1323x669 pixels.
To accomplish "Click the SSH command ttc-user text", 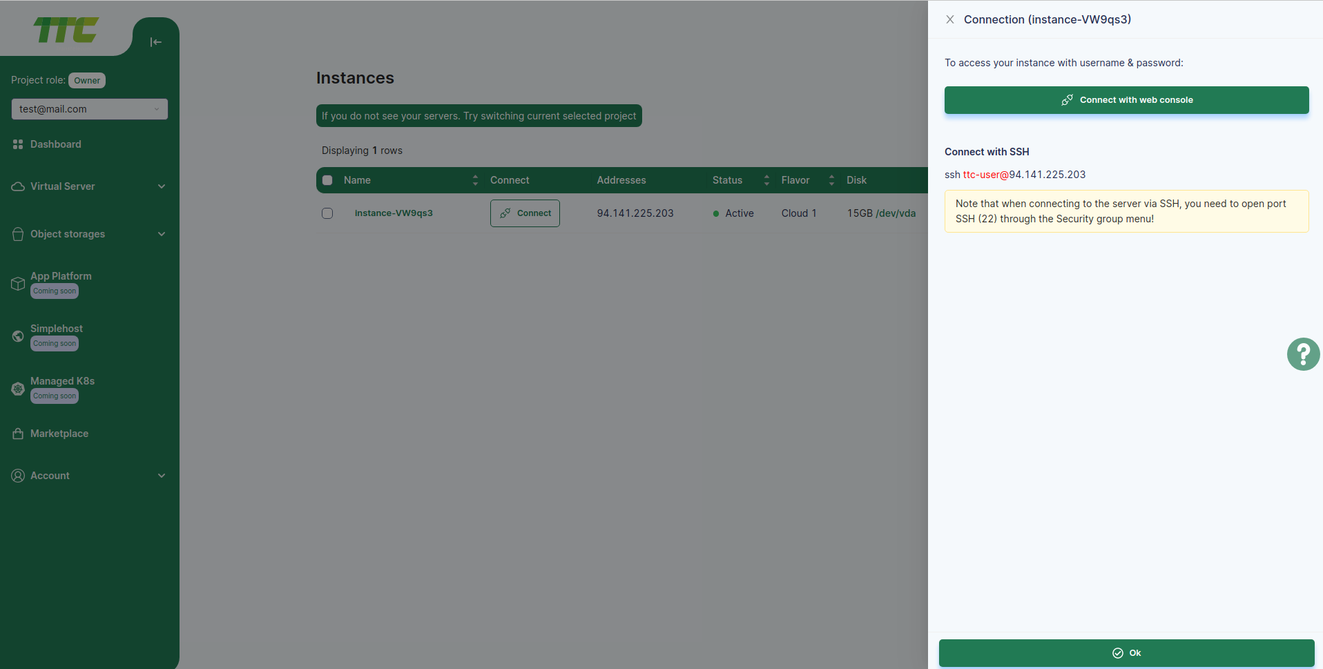I will pyautogui.click(x=985, y=175).
